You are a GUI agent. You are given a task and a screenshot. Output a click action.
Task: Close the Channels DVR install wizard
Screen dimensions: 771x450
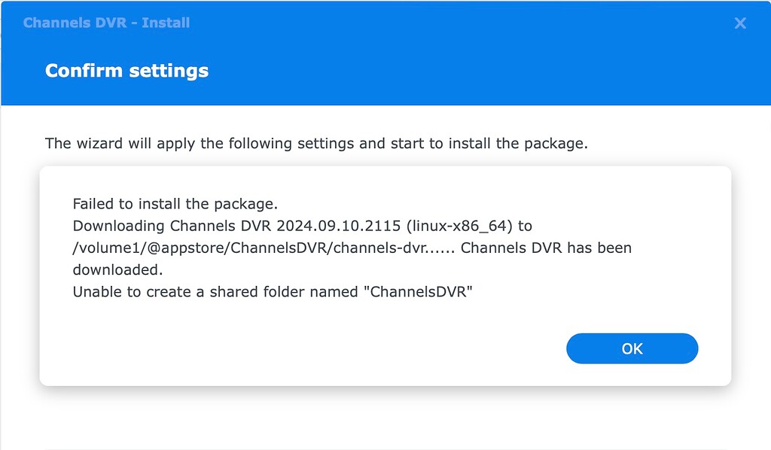pyautogui.click(x=740, y=23)
